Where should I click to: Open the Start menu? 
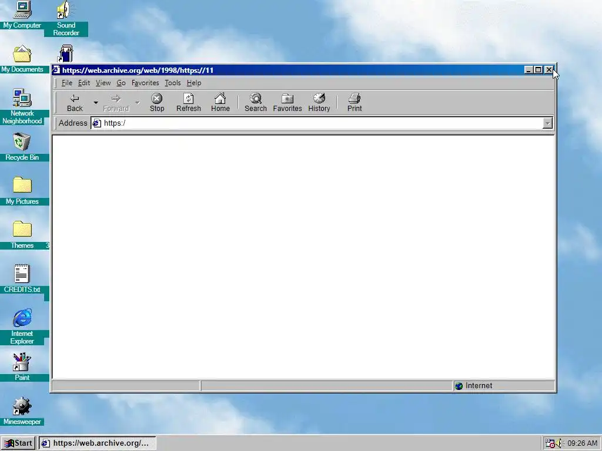(x=18, y=443)
